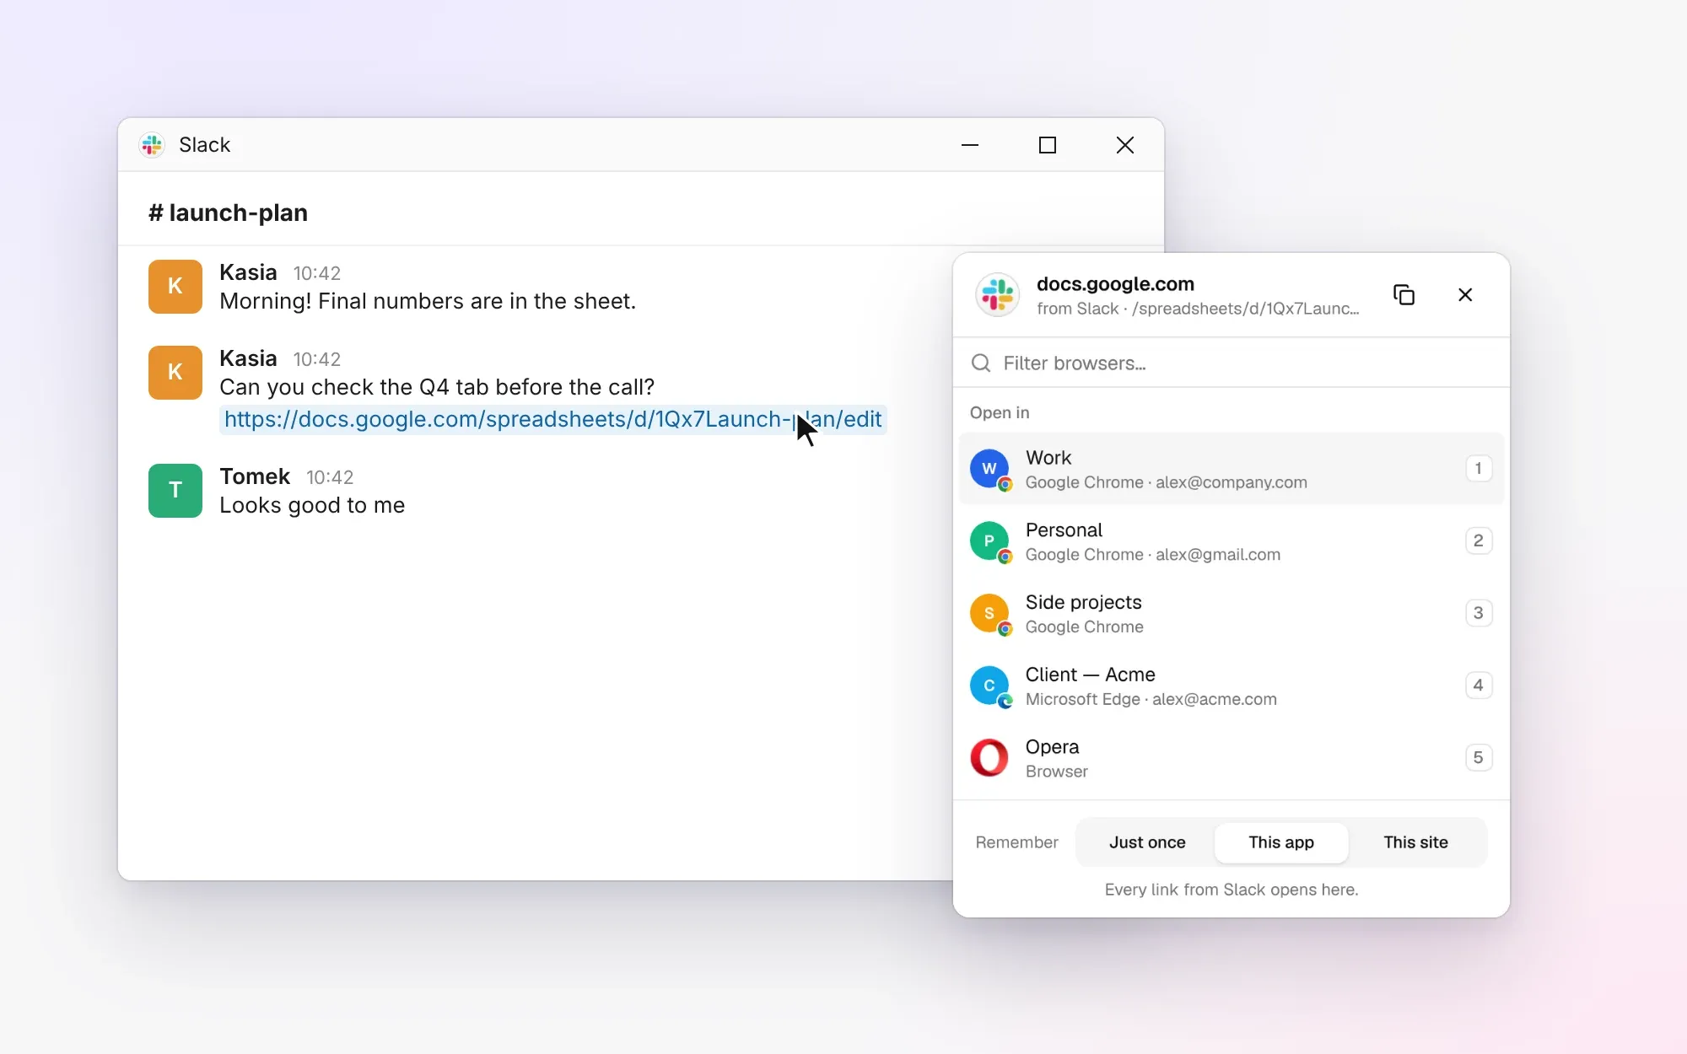Select Client — Acme Edge profile
This screenshot has height=1054, width=1687.
(x=1232, y=686)
